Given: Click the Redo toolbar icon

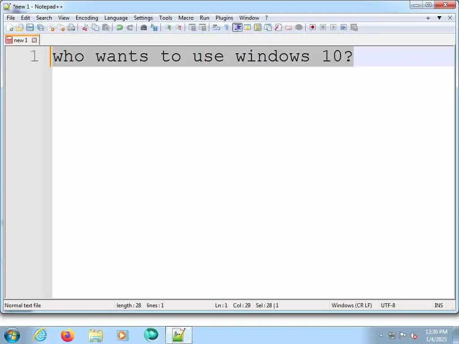Looking at the screenshot, I should tap(130, 27).
